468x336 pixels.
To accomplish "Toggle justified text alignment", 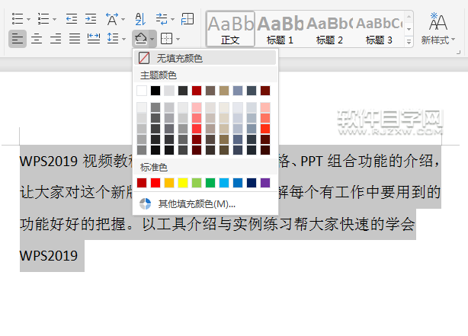I will click(75, 39).
